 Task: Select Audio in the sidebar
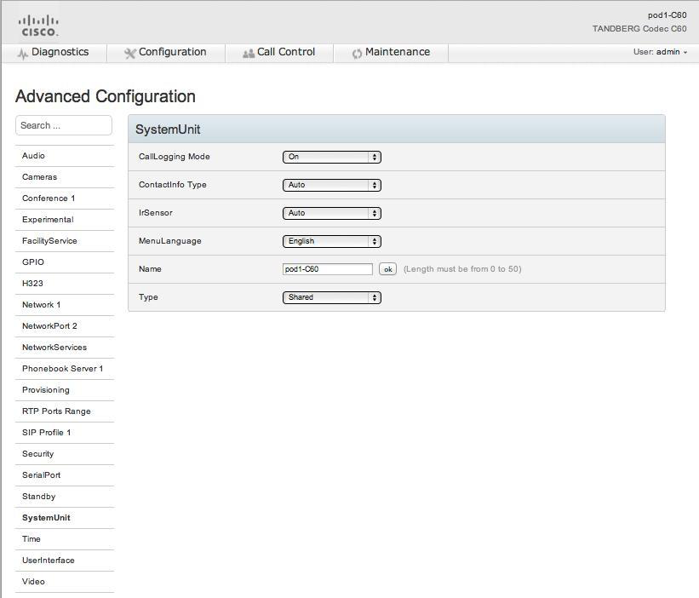(x=65, y=156)
